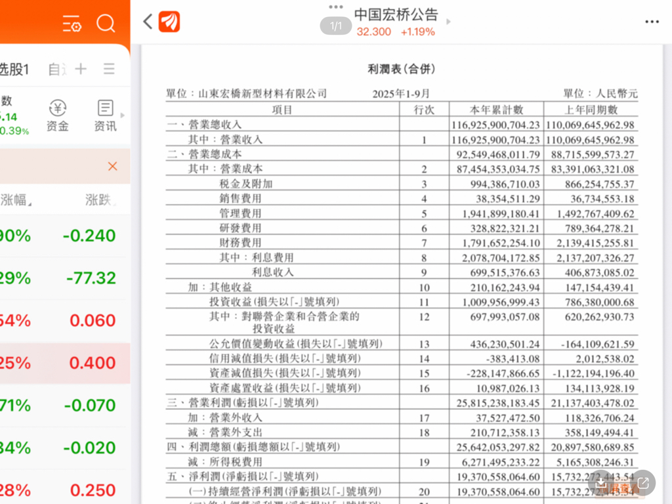
Task: Tap the 二、營業總成本 row label
Action: click(x=205, y=154)
